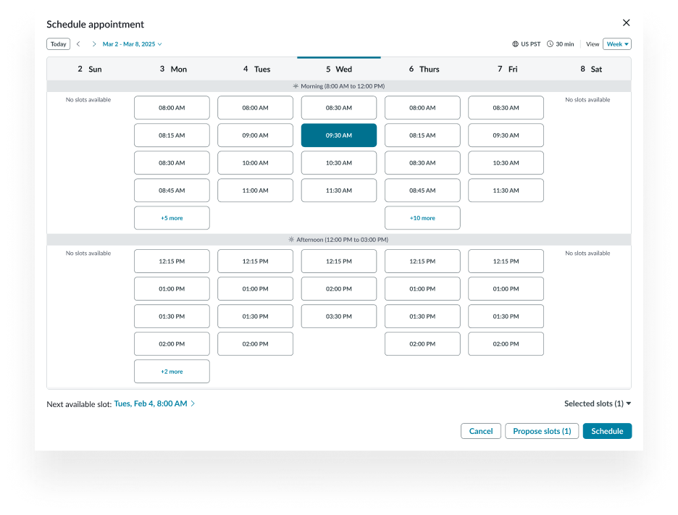678x515 pixels.
Task: Open Tues, Feb 4, 8:00 AM link
Action: [x=151, y=403]
